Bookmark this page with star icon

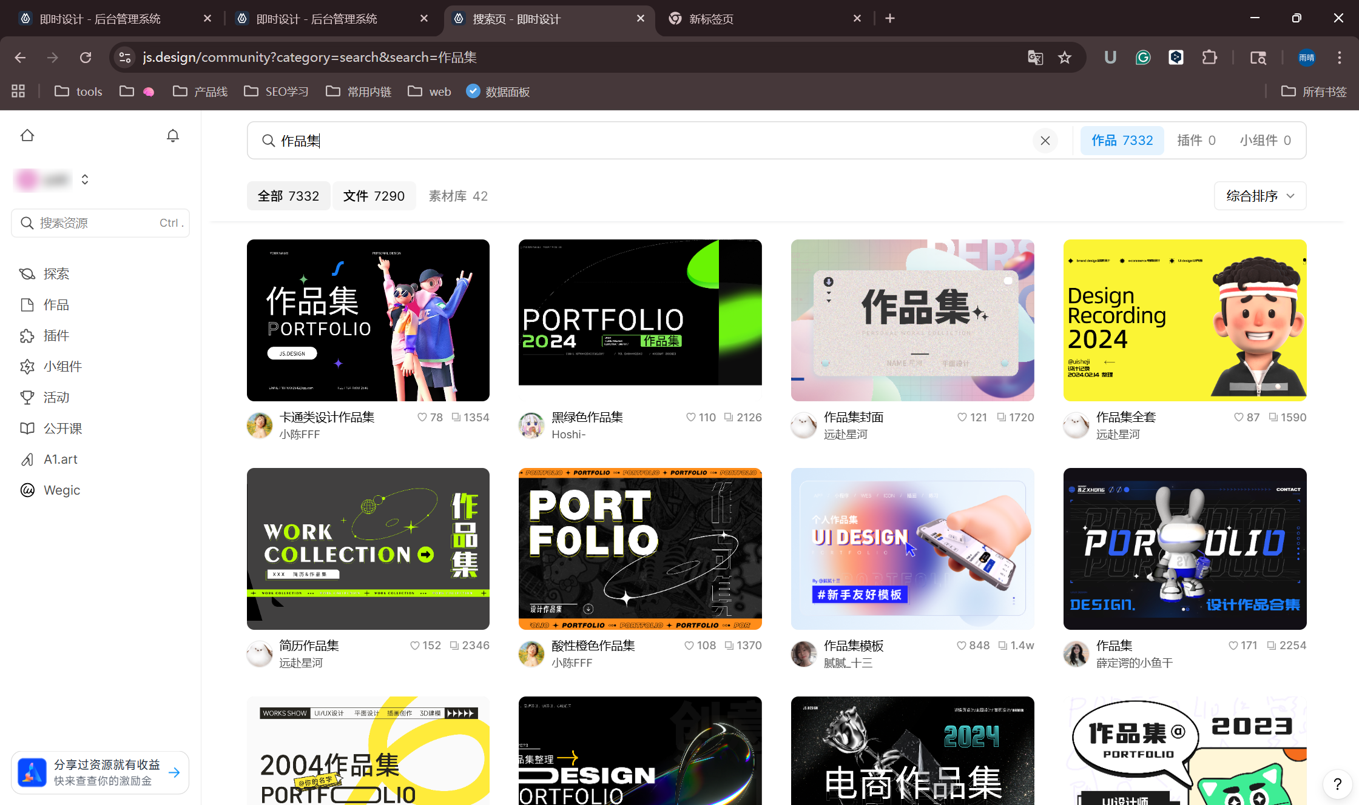[x=1065, y=58]
